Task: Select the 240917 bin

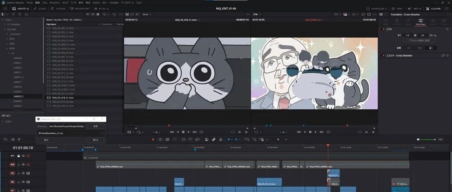Action: [18, 82]
